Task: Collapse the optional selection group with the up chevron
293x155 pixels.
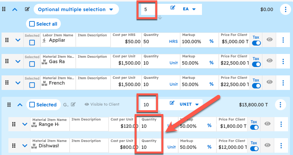Action: point(15,9)
